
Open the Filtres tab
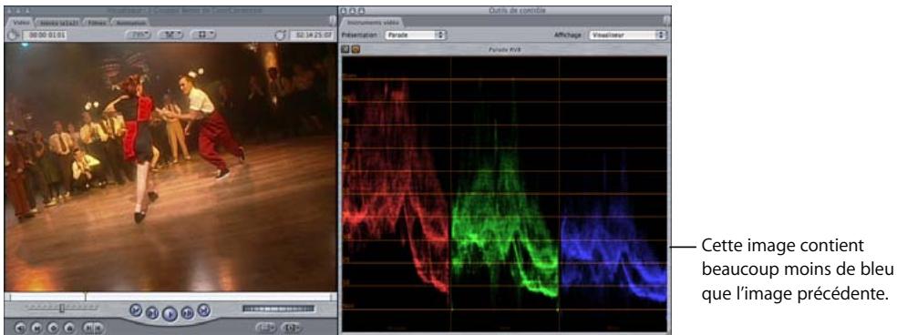(x=96, y=22)
